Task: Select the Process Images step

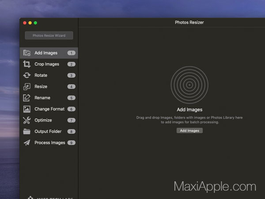Action: [49, 143]
